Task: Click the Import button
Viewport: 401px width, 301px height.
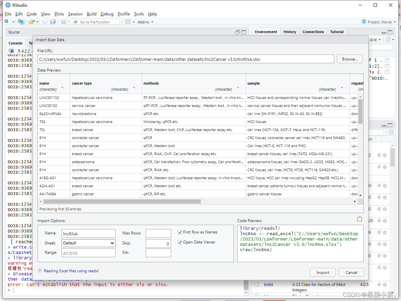Action: click(323, 272)
